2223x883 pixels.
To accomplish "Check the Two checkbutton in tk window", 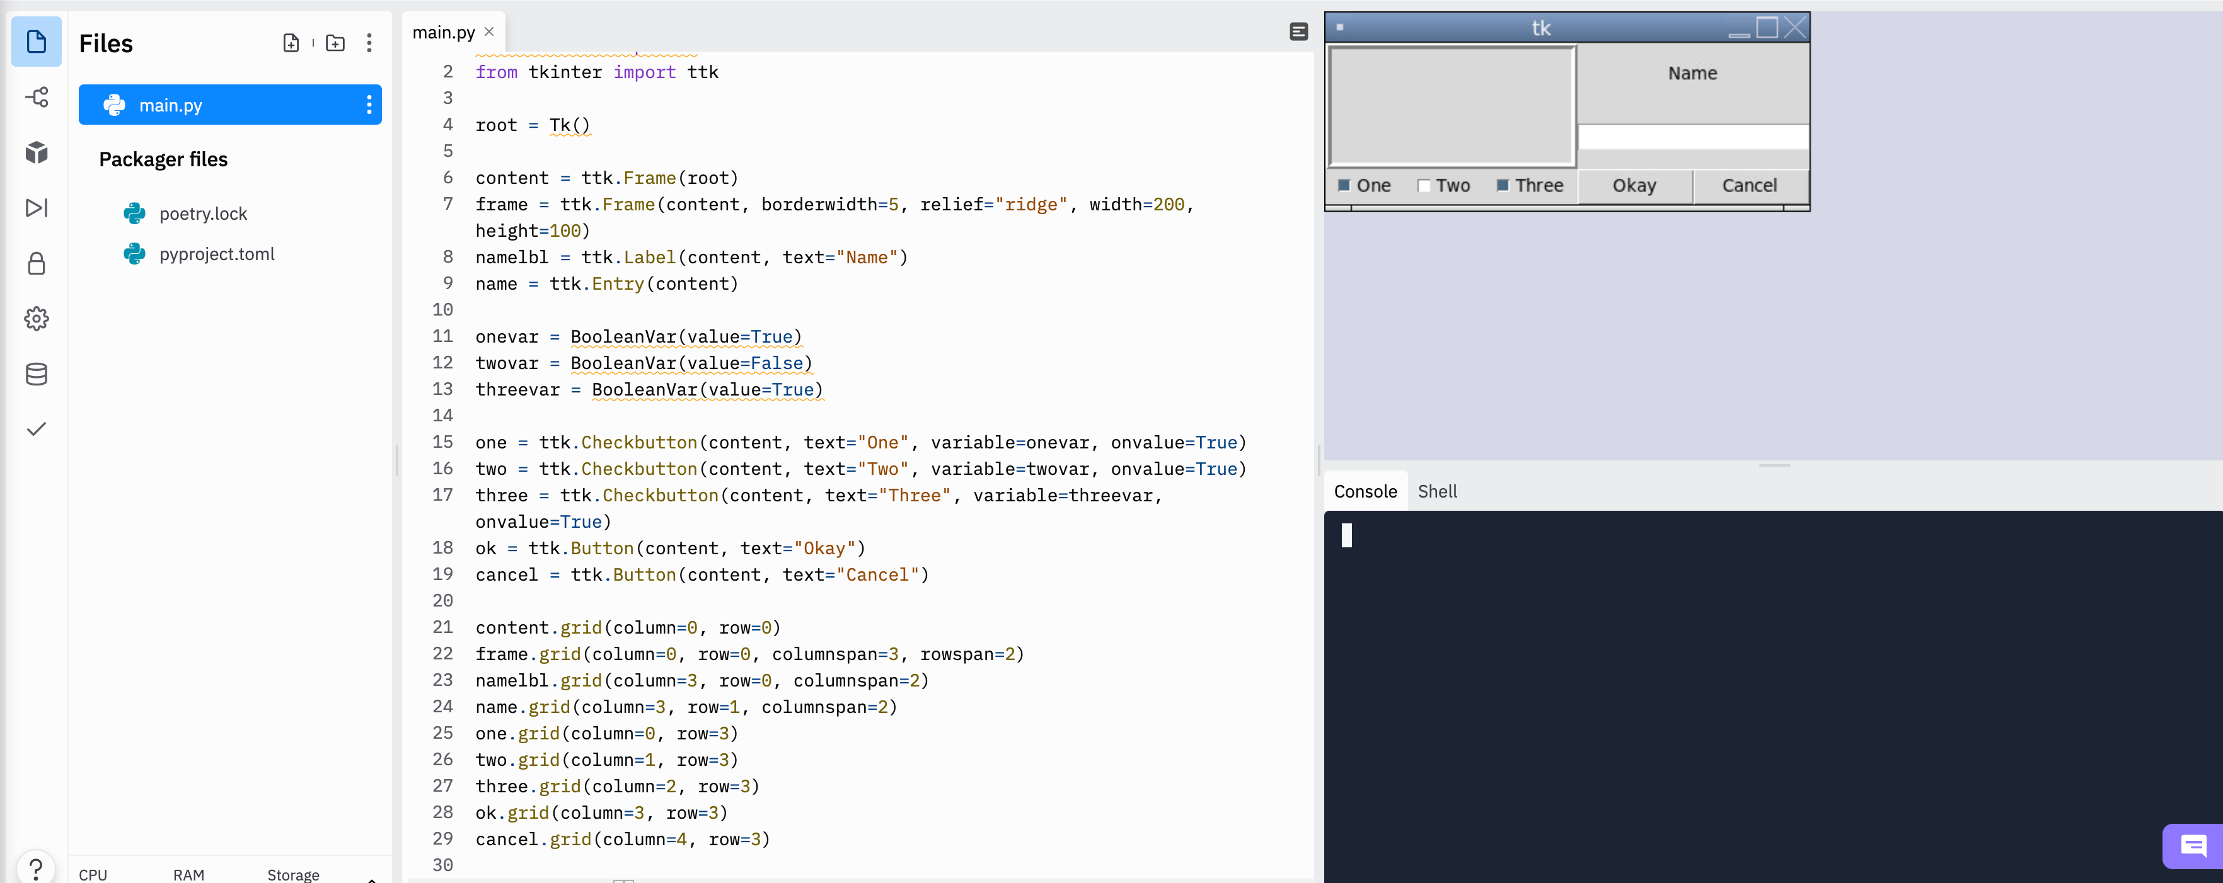I will click(1424, 185).
